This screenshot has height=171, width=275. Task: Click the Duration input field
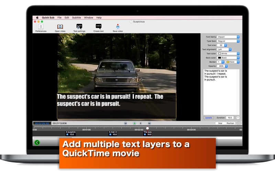coord(230,118)
